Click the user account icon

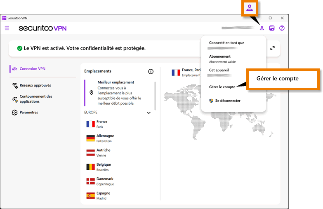click(x=262, y=28)
